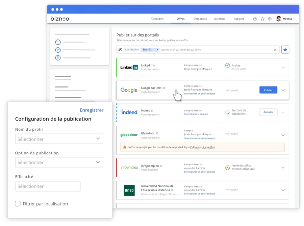
Task: Click Sélectionner un autre compte under Infojoempleo
Action: click(200, 172)
